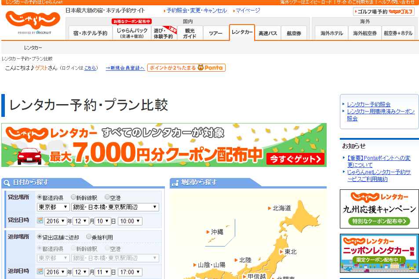Viewport: 419px width, 279px height.
Task: Select 東北 region on the map
Action: pos(288,251)
